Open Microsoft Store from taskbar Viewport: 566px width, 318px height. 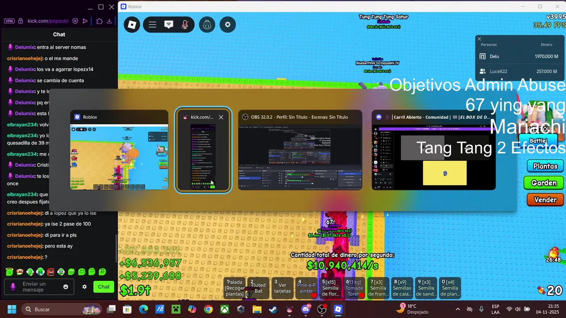pyautogui.click(x=127, y=309)
